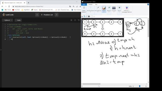
Task: Click Edit with Paint 3D button
Action: [x=127, y=9]
